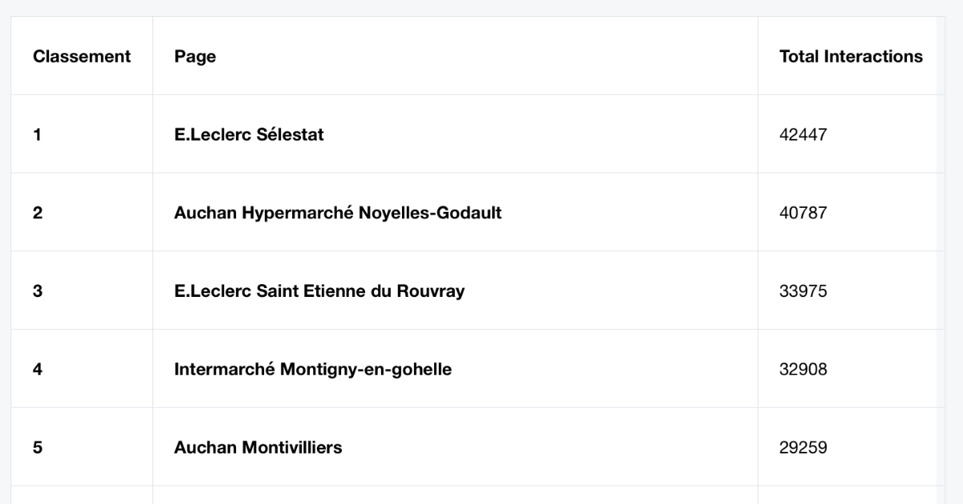Click rank number 1 in Classement column
The image size is (963, 504).
(37, 135)
